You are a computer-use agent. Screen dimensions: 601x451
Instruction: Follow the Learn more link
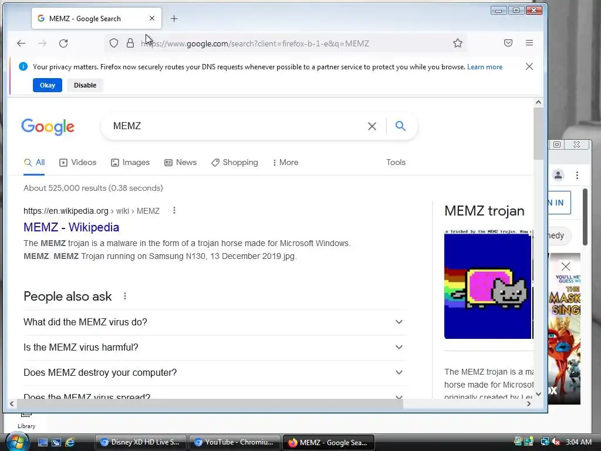point(484,67)
